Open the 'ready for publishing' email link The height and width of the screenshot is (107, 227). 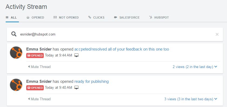click(92, 81)
